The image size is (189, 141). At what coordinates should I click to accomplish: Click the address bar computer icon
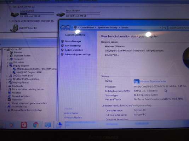pyautogui.click(x=75, y=27)
